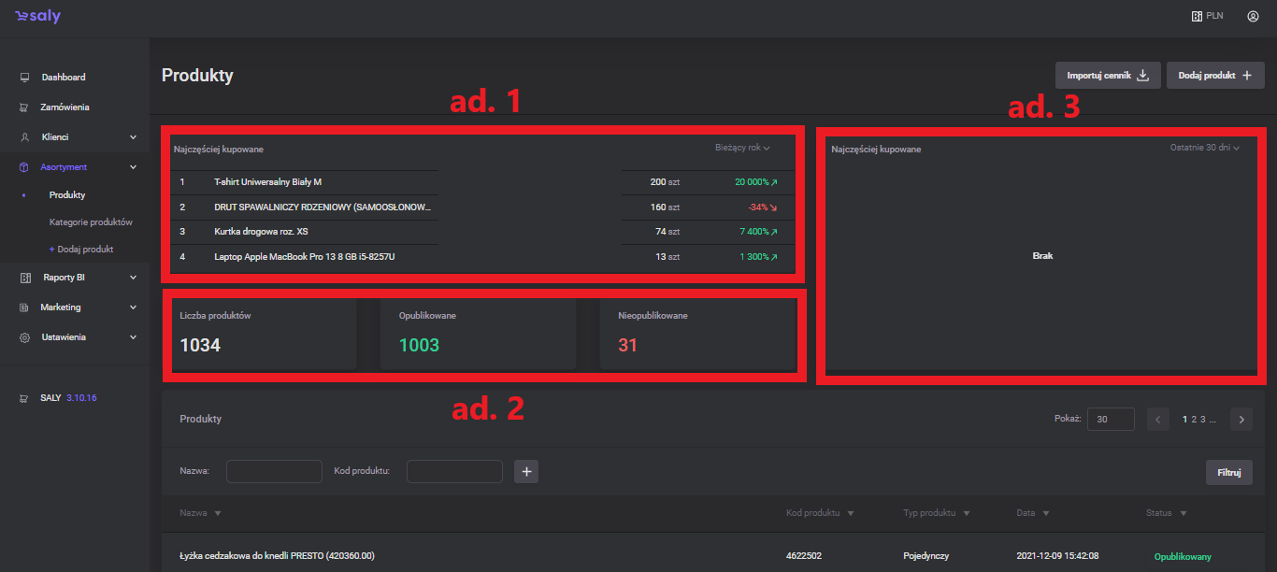Open the user account profile icon
1277x572 pixels.
[x=1253, y=16]
